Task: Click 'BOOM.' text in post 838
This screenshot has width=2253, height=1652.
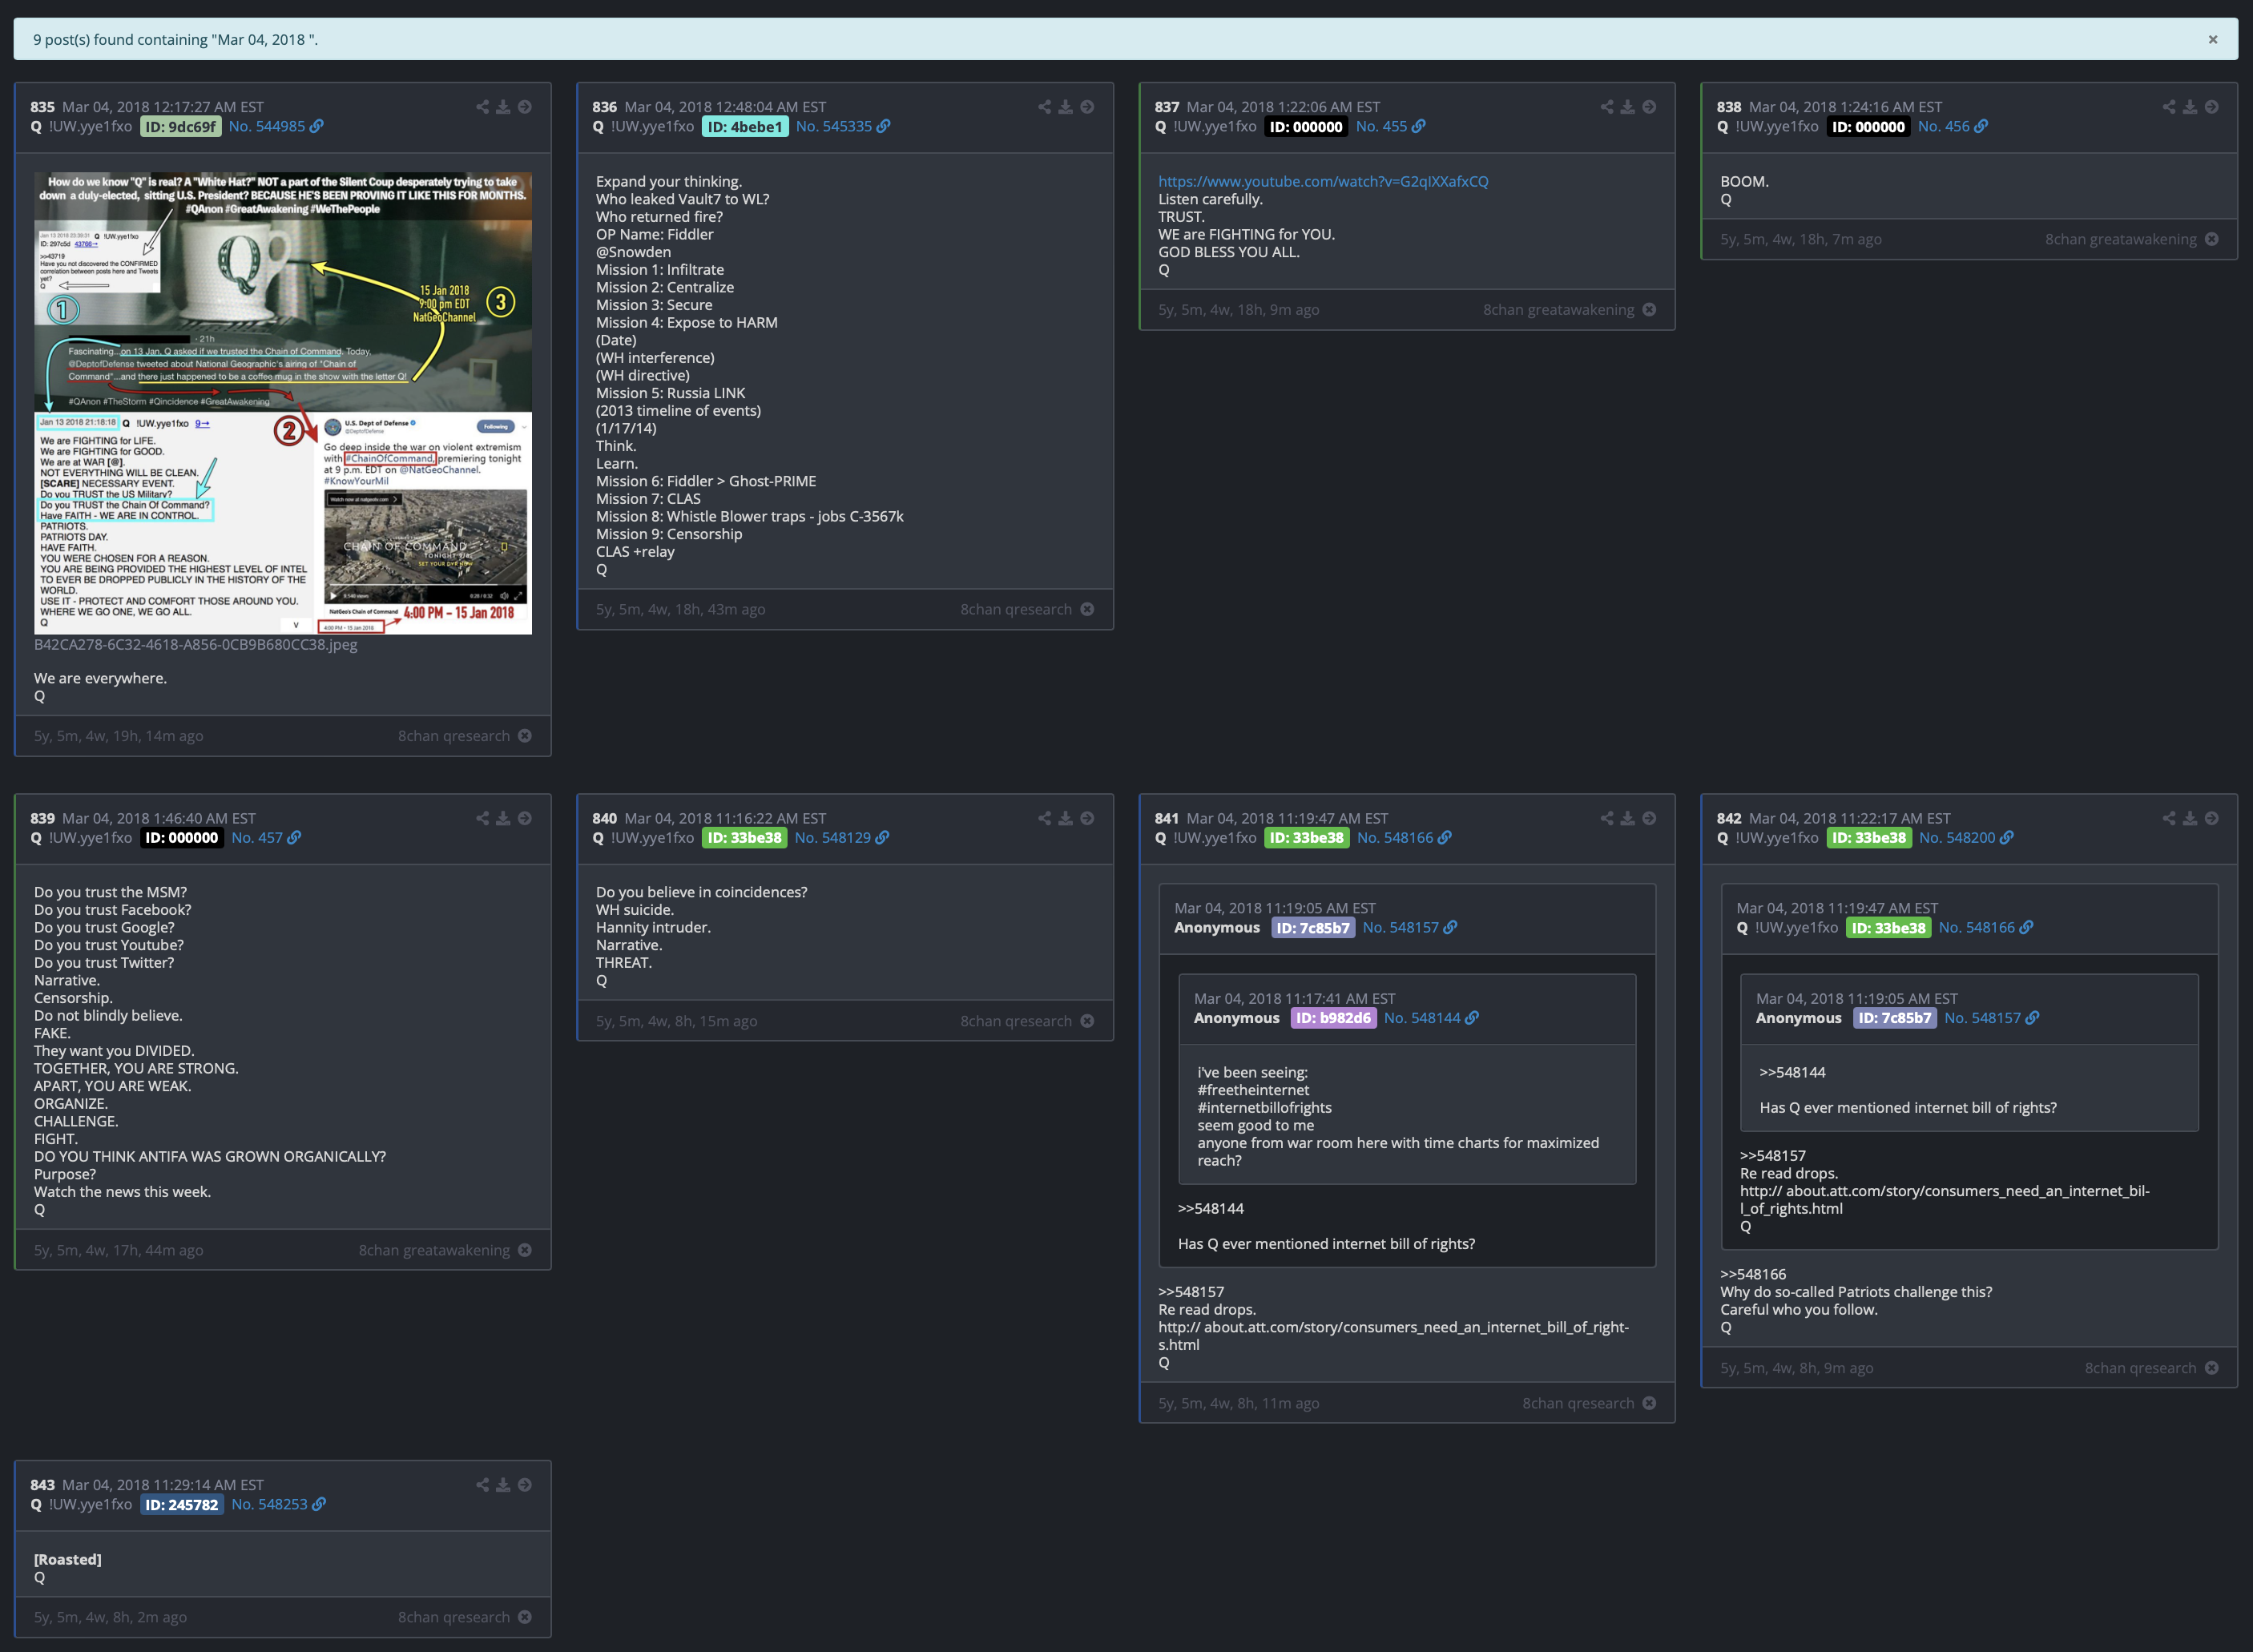Action: [x=1744, y=181]
